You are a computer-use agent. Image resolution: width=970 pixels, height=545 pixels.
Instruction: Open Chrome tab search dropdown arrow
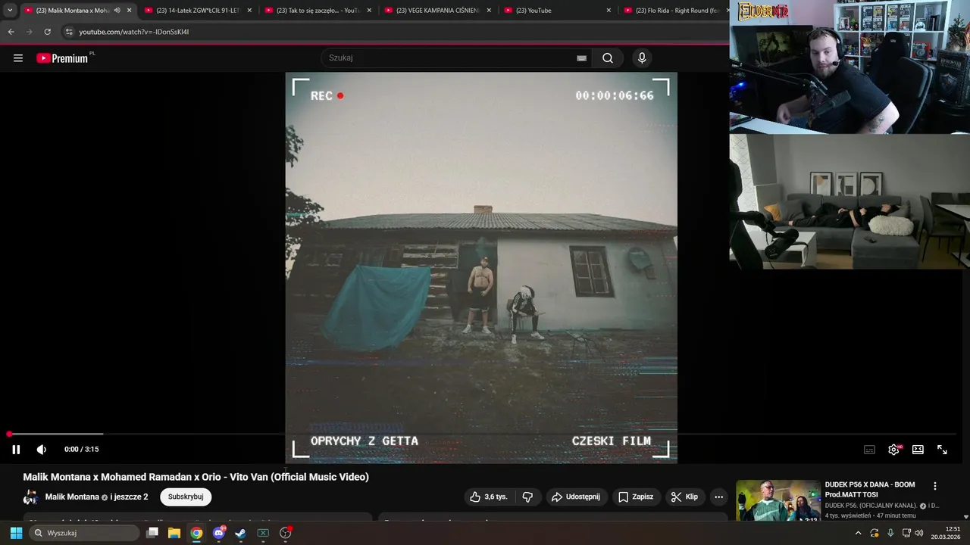(9, 11)
